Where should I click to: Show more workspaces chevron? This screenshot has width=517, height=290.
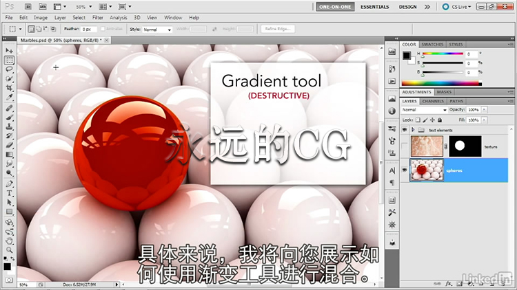point(427,7)
